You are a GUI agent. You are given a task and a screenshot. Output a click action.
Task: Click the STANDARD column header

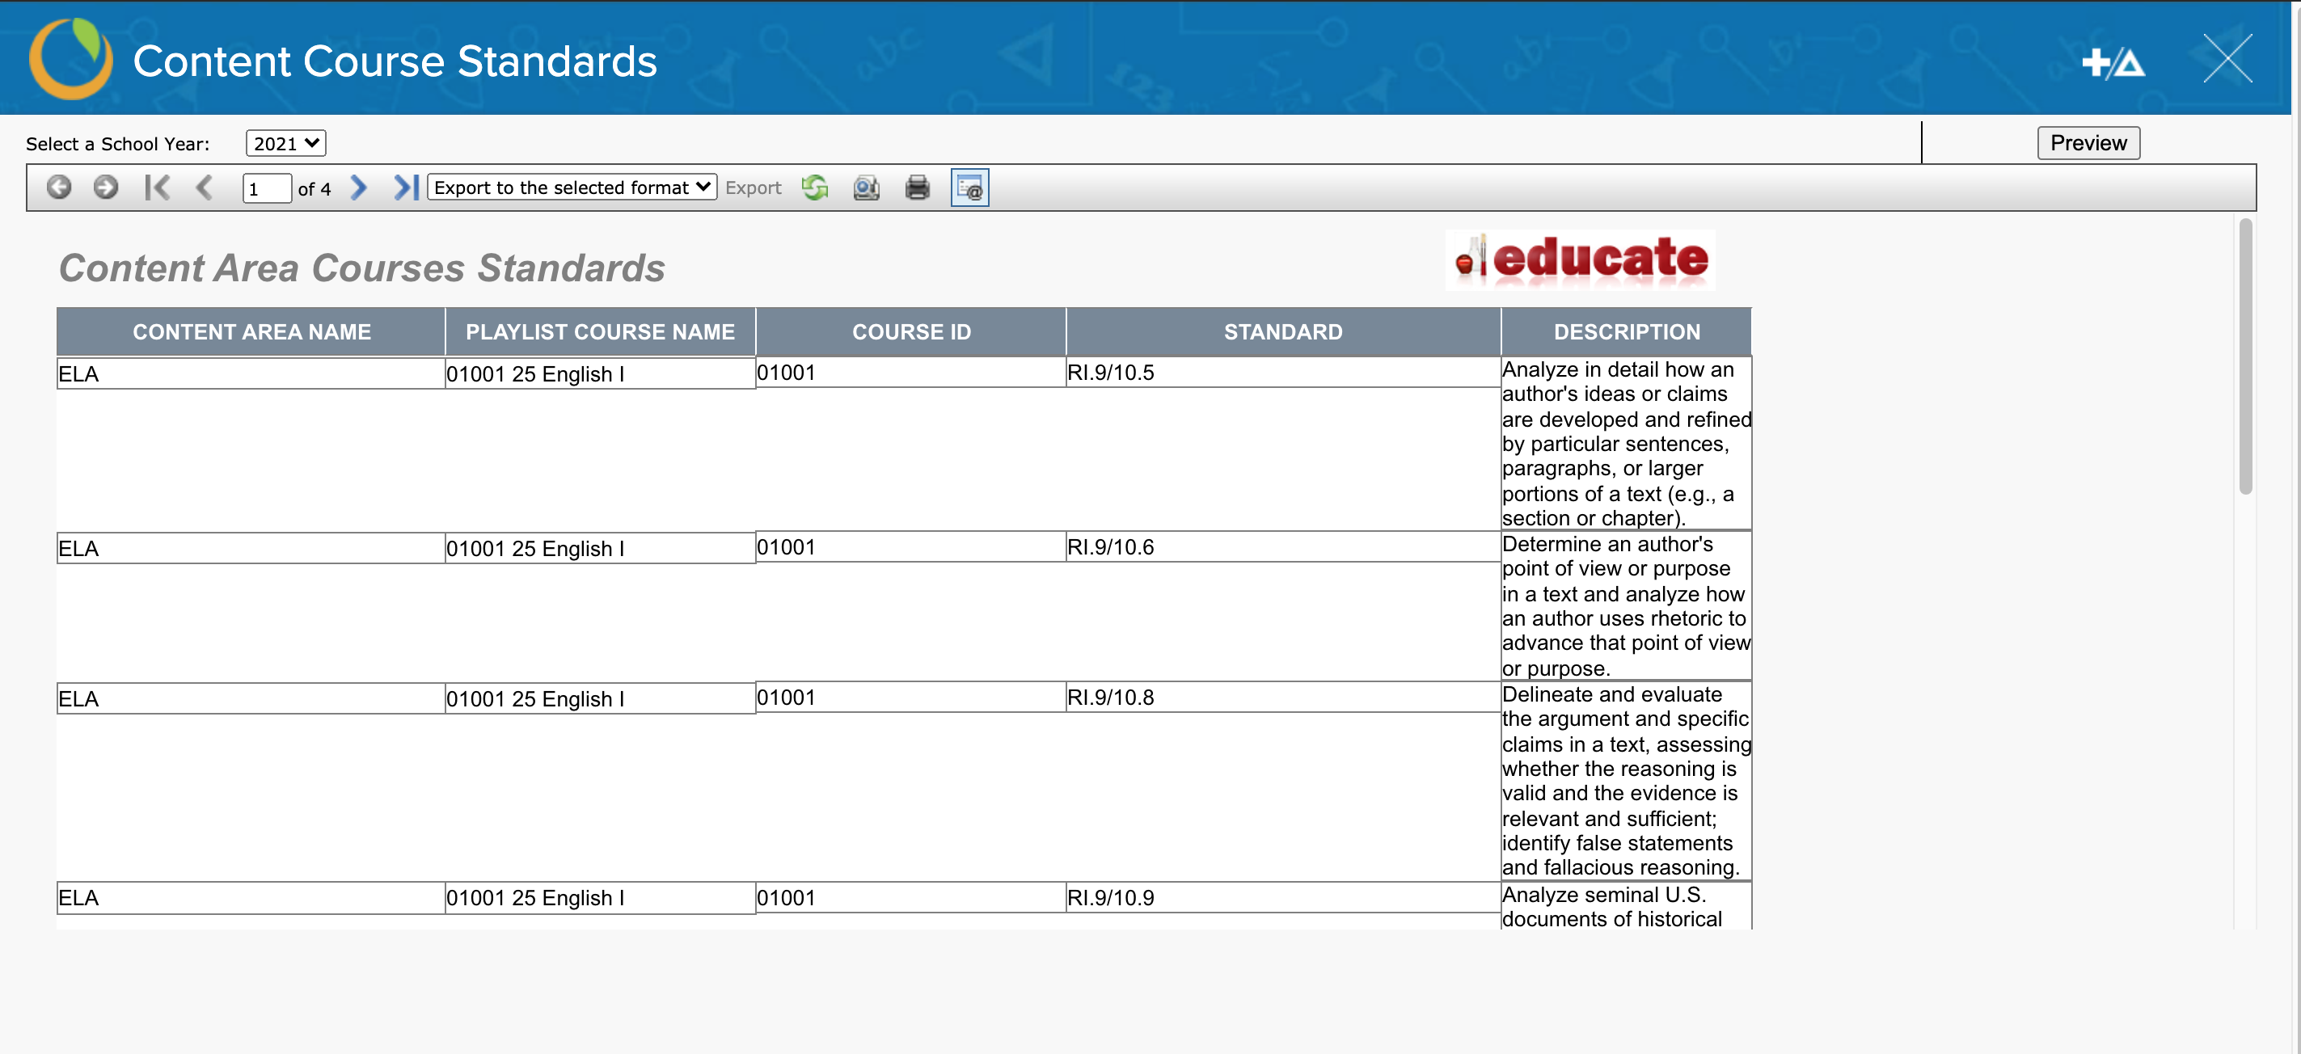[x=1283, y=331]
